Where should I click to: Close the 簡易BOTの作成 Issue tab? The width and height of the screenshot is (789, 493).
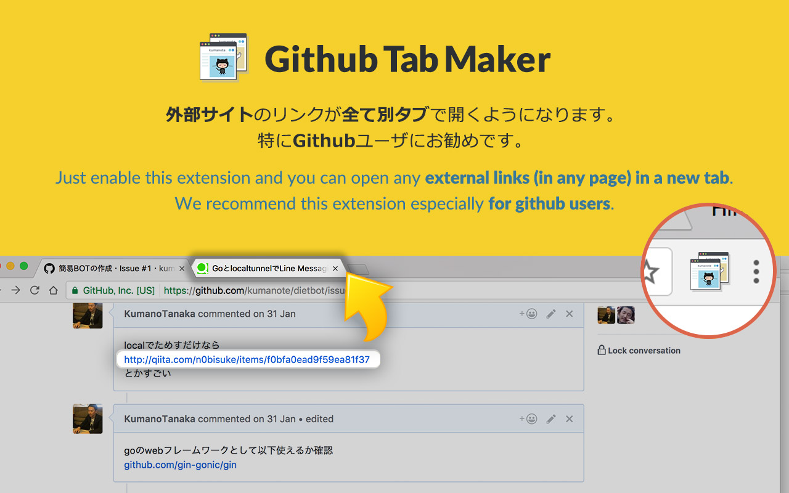(181, 269)
